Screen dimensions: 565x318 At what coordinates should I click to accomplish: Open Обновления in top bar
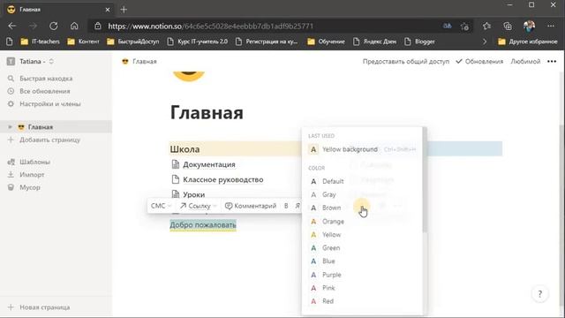click(479, 61)
